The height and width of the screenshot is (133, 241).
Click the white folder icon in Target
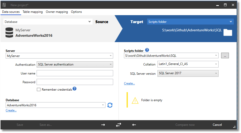(228, 32)
